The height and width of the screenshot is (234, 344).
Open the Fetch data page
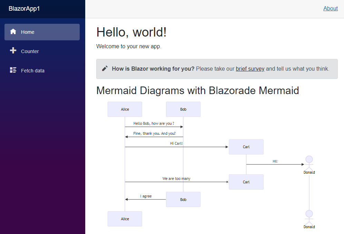[x=32, y=70]
